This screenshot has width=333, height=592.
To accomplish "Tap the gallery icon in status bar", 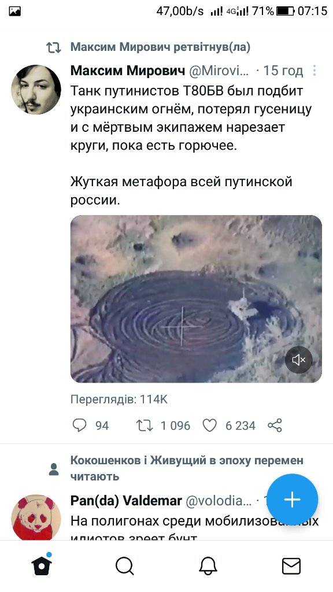I will 14,12.
